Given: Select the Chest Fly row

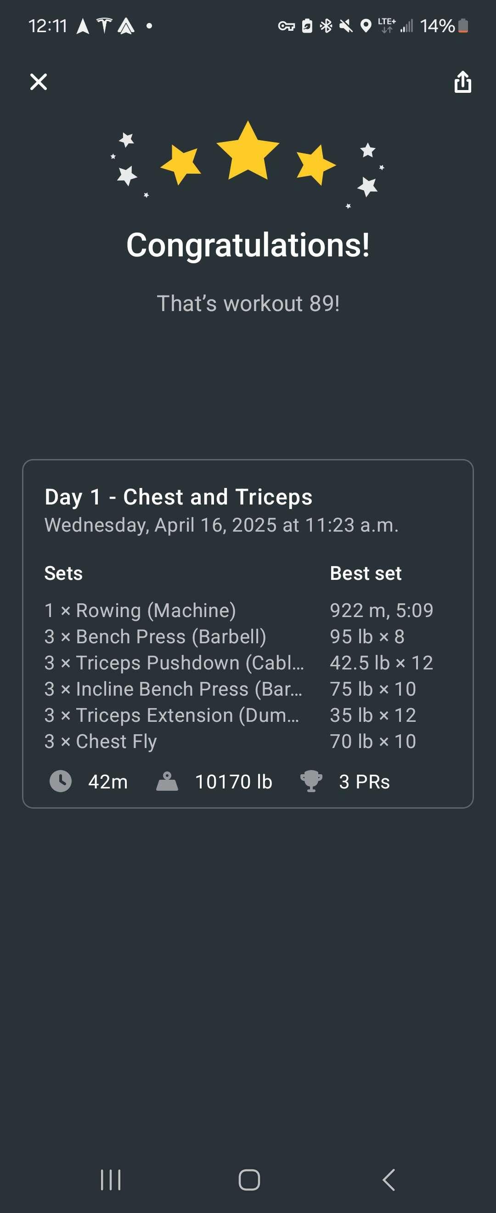Looking at the screenshot, I should pyautogui.click(x=239, y=741).
